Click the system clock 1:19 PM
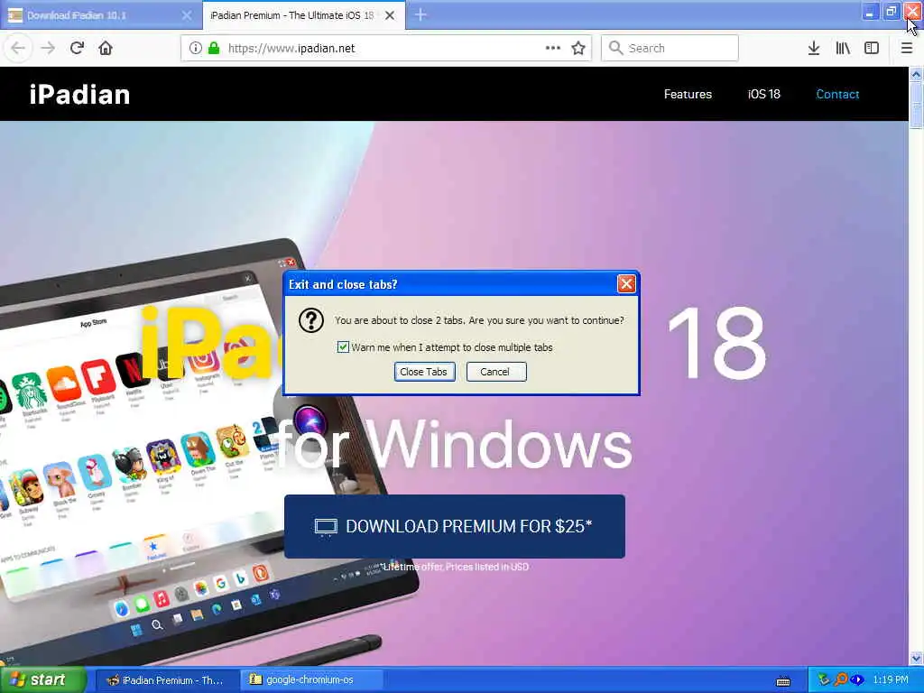 click(x=891, y=680)
